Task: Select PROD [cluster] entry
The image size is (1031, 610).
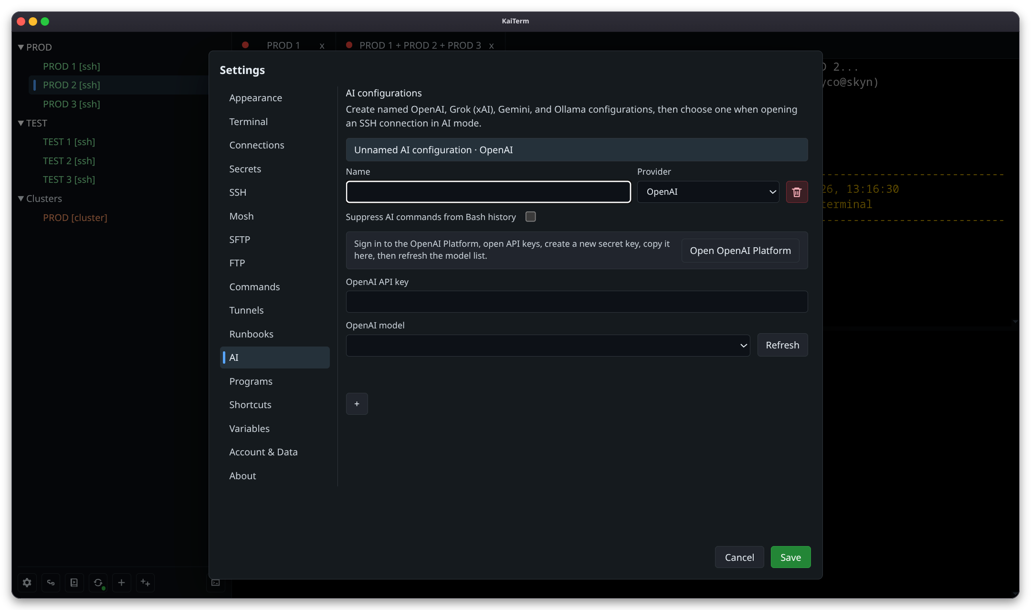Action: (x=75, y=218)
